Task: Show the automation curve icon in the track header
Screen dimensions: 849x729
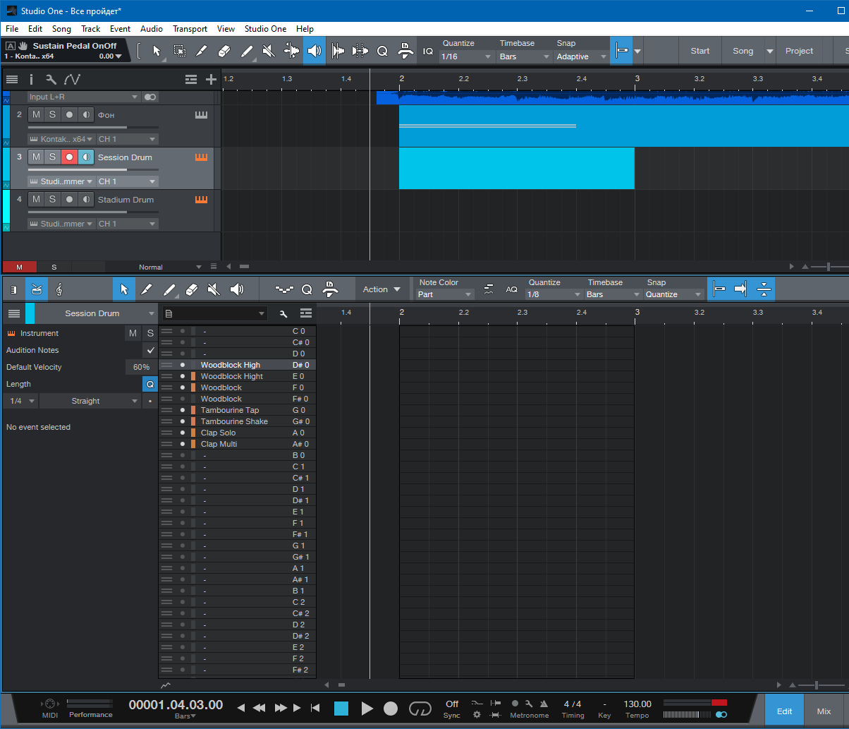Action: (x=72, y=80)
